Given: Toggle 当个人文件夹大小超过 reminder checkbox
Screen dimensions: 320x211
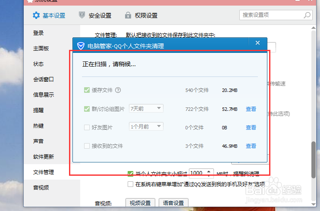Looking at the screenshot, I should tap(130, 174).
